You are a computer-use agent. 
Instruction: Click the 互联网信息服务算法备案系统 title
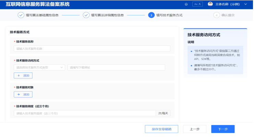(x=38, y=4)
